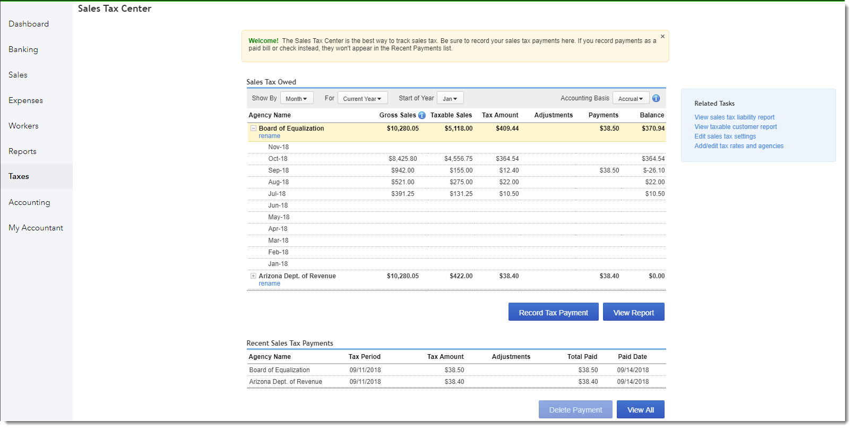Click the Arizona balance $0.00

click(657, 276)
